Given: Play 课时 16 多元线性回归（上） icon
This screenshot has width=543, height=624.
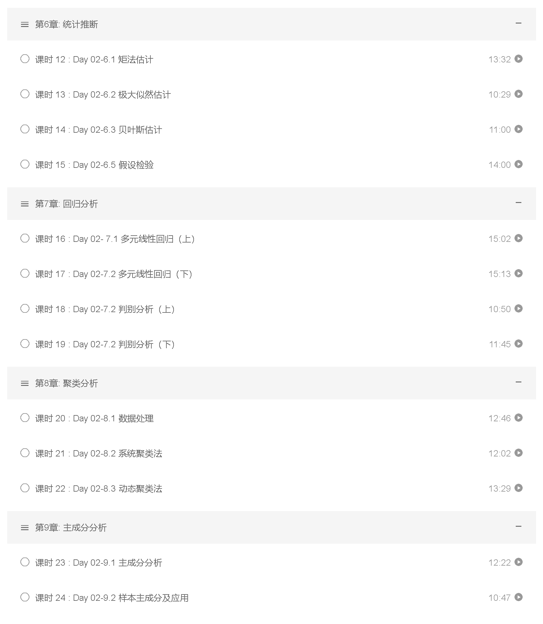Looking at the screenshot, I should click(519, 238).
